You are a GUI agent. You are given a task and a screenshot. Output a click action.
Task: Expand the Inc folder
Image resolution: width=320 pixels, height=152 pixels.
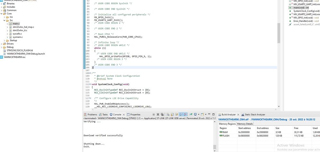click(4, 17)
